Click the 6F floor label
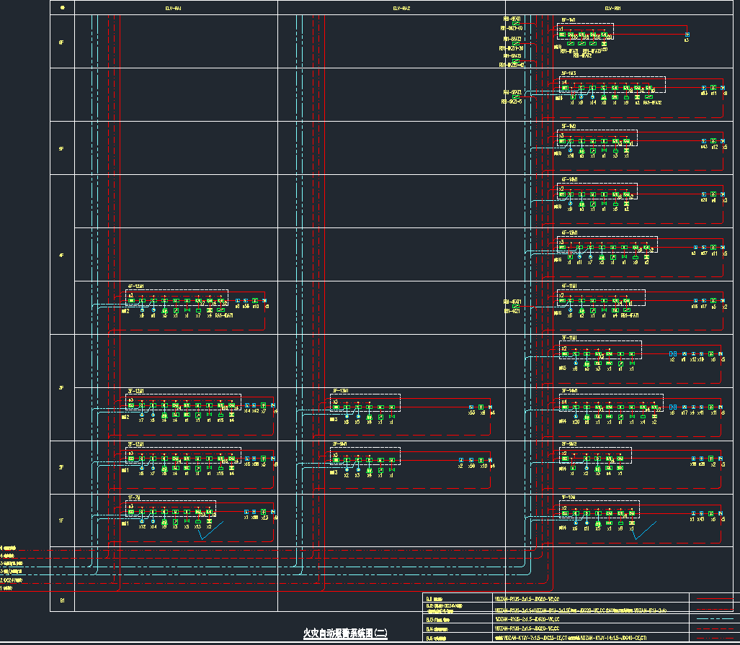Image resolution: width=740 pixels, height=645 pixels. click(61, 42)
